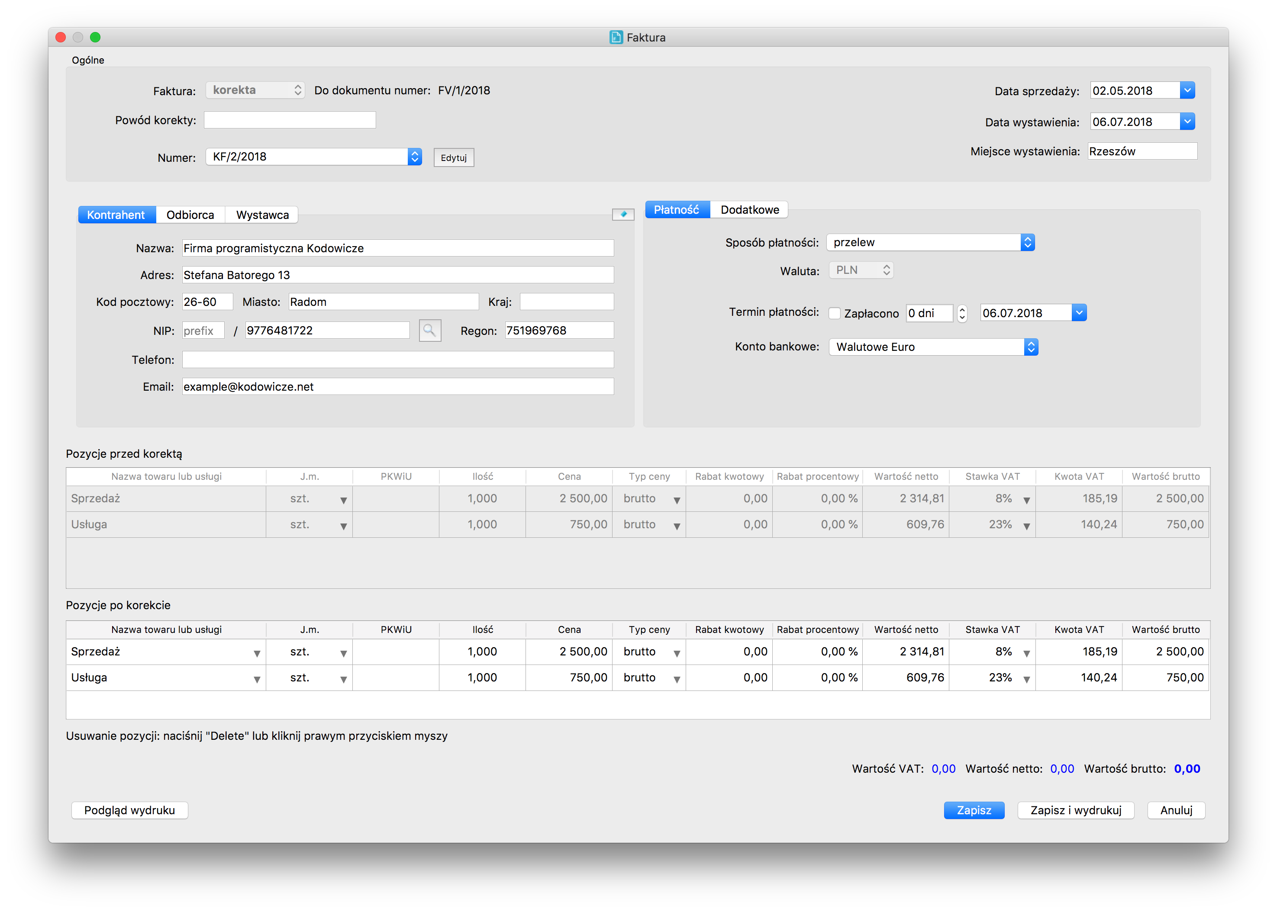
Task: Click the Zapisz button
Action: coord(974,810)
